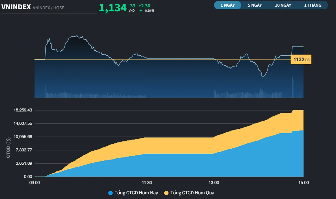Viewport: 336px width, 199px height.
Task: Click the 11:30 time axis label
Action: 147,183
